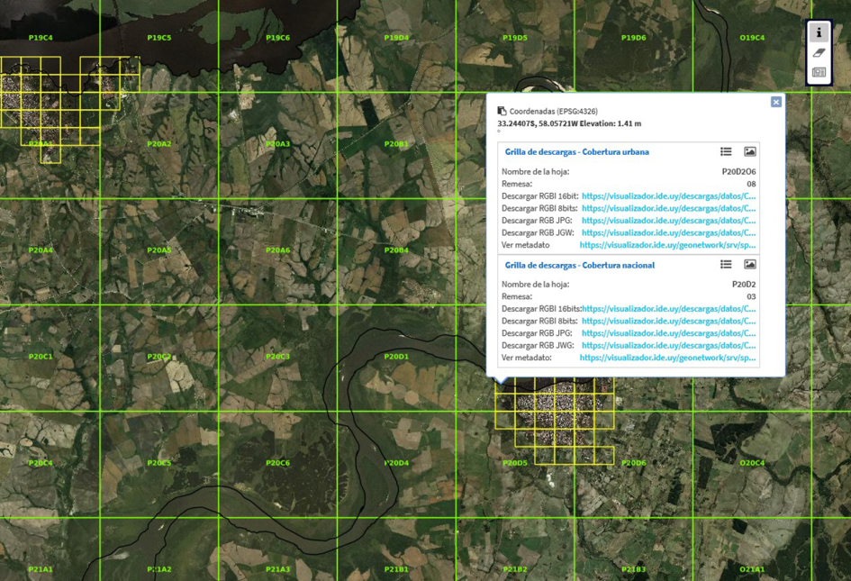Screen dimensions: 851x581
Task: Open Ver metadato link for Cobertura nacional
Action: coord(667,358)
